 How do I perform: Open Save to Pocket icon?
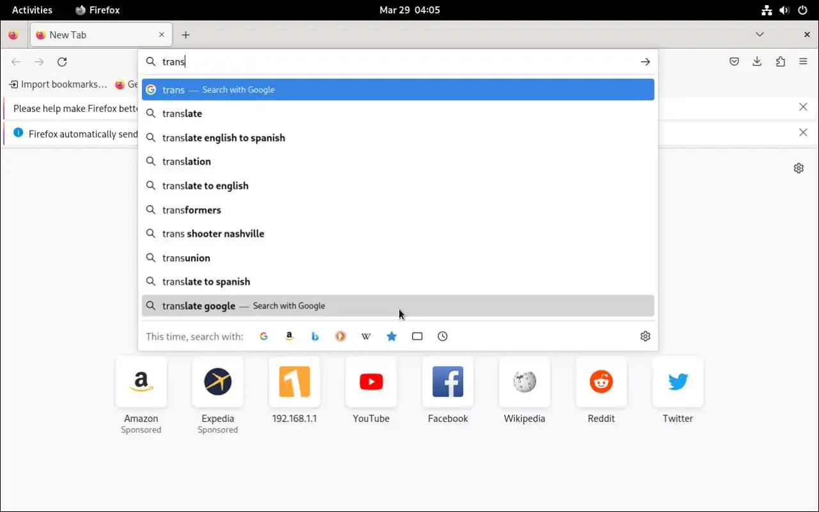pyautogui.click(x=735, y=61)
